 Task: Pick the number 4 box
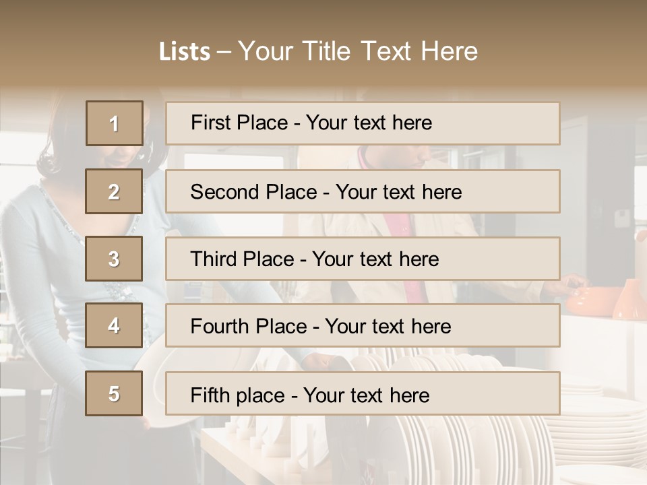click(x=114, y=325)
